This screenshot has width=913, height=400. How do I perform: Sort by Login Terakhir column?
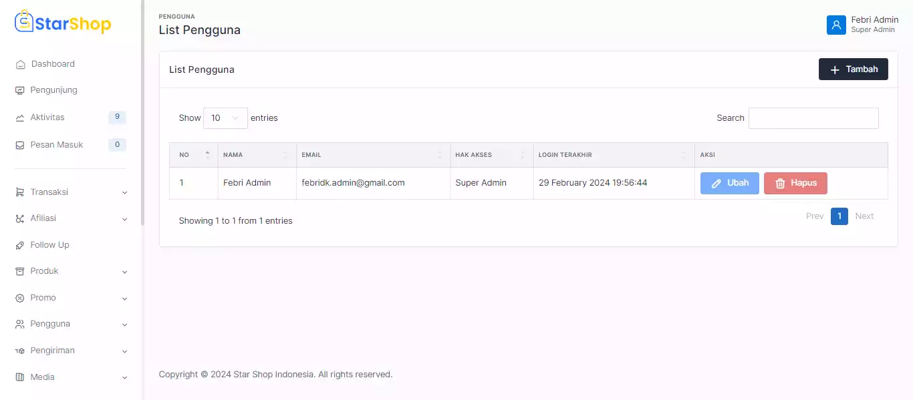point(614,155)
